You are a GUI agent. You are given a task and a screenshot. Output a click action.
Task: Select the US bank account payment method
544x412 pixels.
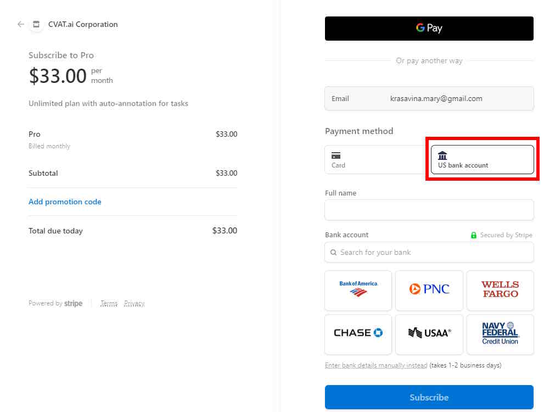tap(482, 159)
